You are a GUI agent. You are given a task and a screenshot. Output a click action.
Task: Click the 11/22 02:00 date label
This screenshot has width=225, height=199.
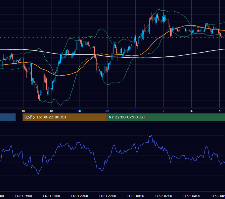tap(163, 196)
